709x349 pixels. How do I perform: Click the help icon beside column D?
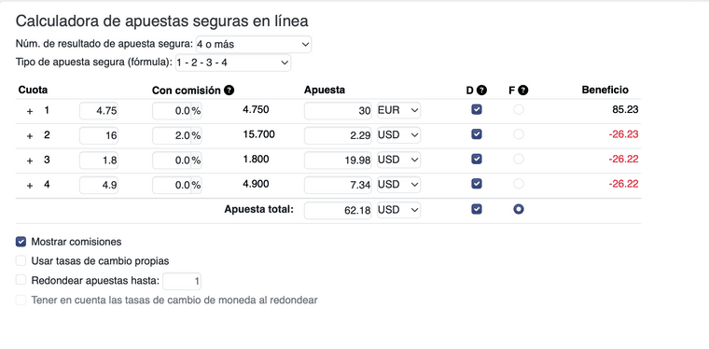(481, 90)
